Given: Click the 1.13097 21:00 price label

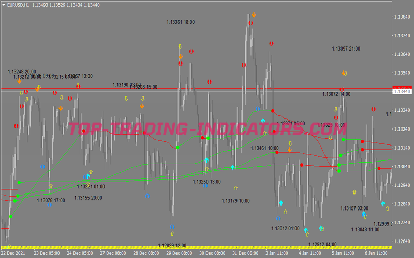Looking at the screenshot, I should (346, 49).
